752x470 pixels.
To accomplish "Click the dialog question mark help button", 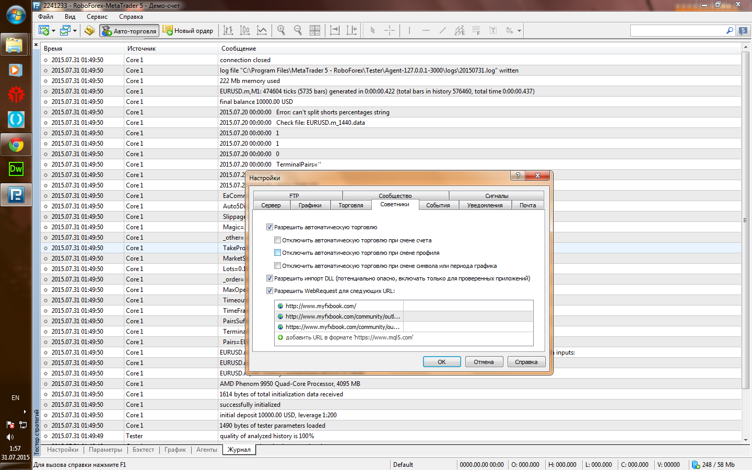I will click(518, 175).
